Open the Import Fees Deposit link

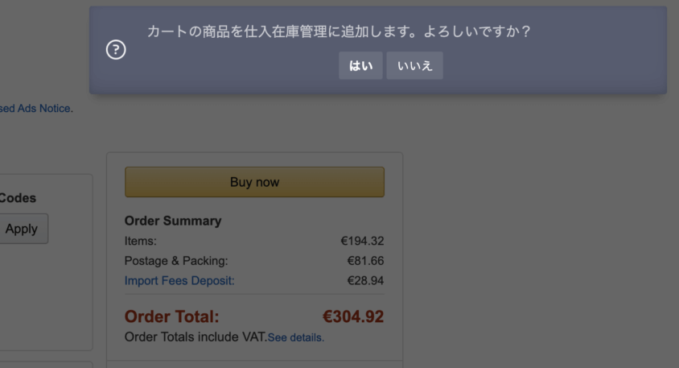point(179,281)
